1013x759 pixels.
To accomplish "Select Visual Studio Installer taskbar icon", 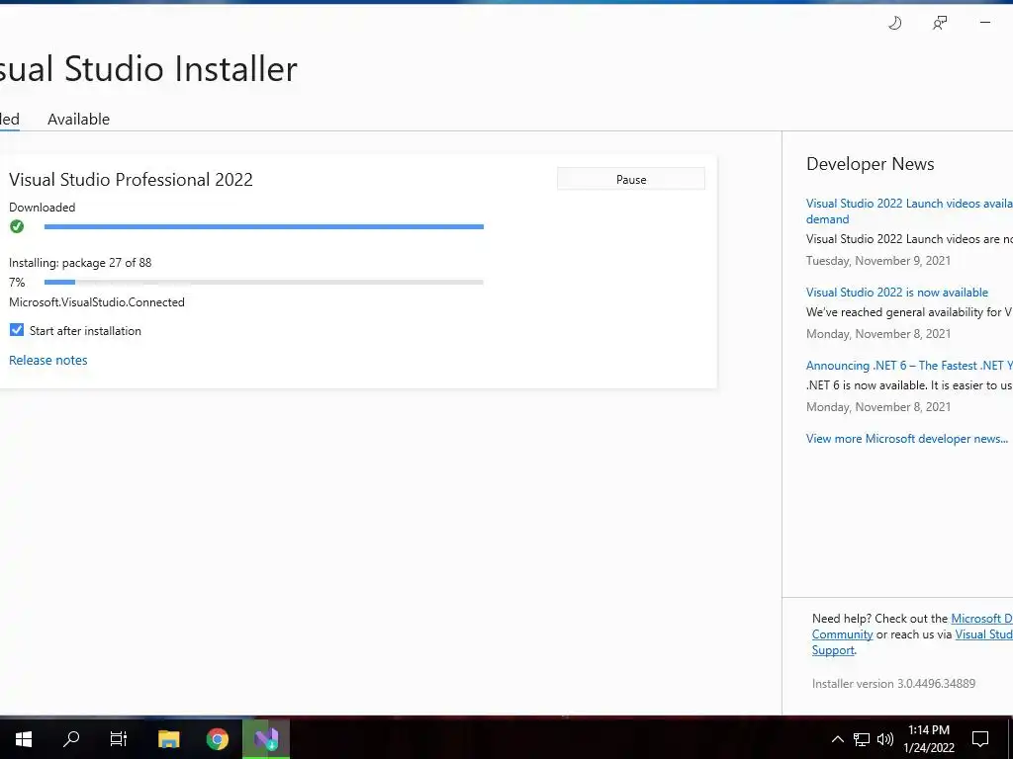I will [266, 738].
